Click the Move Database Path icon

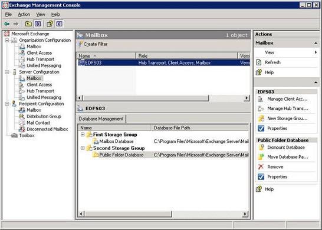point(261,157)
